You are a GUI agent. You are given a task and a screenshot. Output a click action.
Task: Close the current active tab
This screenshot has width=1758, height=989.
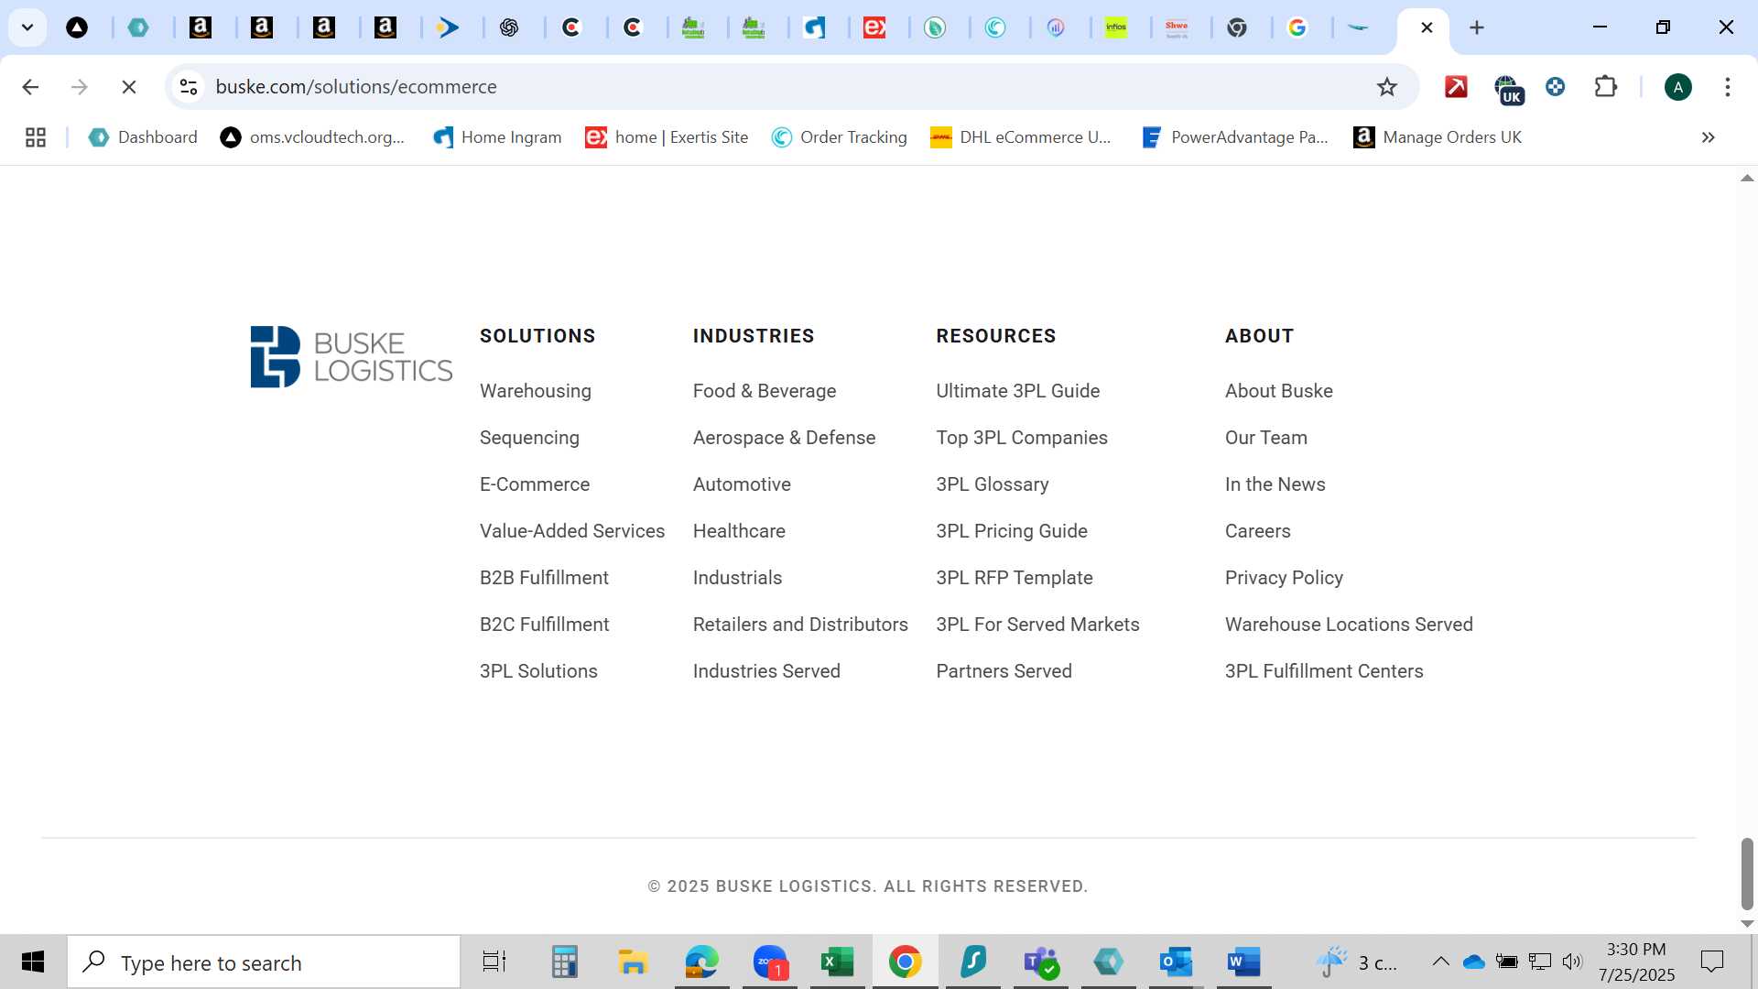[1427, 27]
